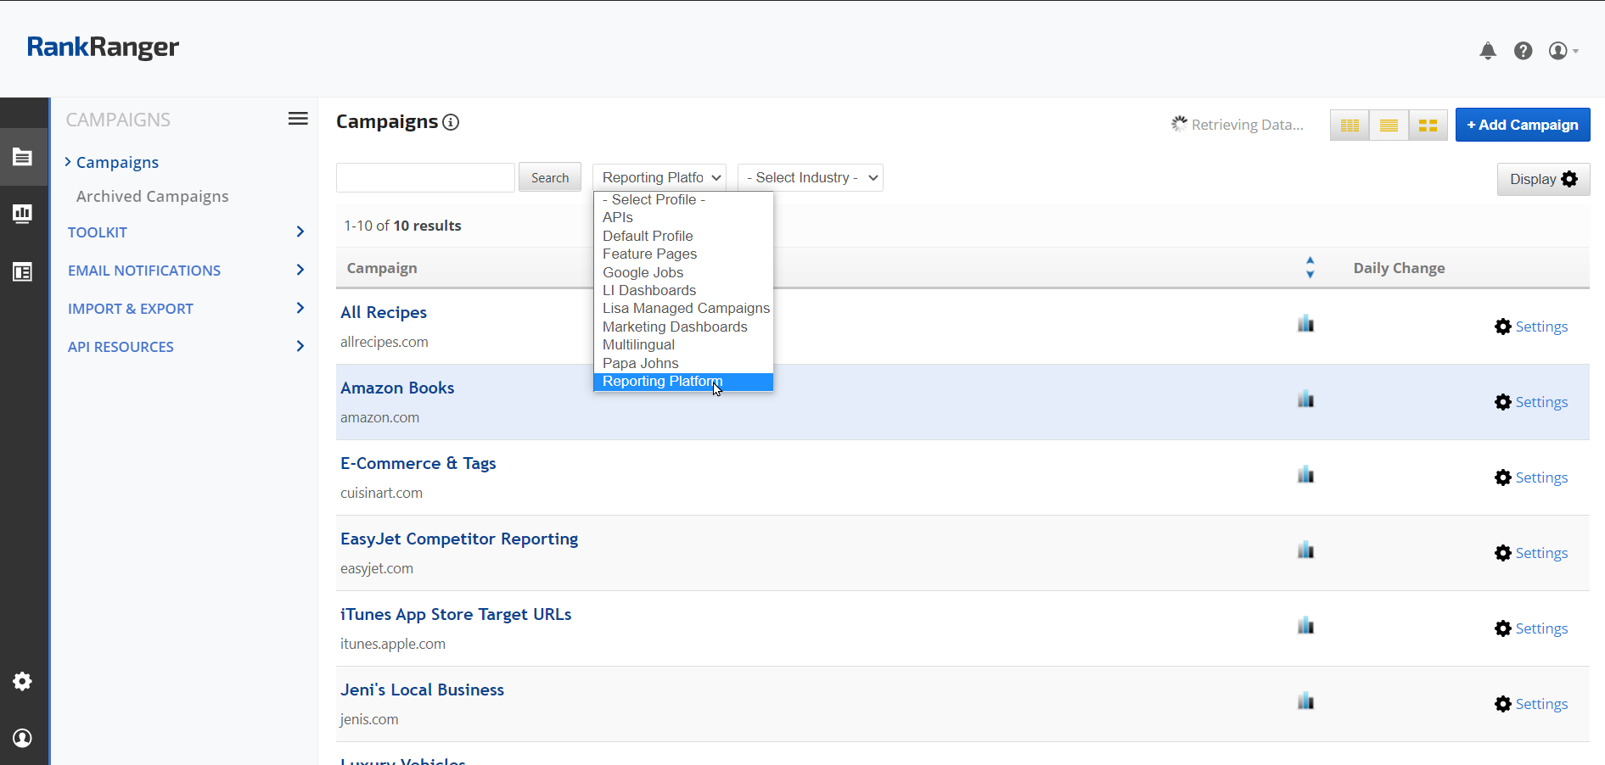Click into the campaign search field

425,178
